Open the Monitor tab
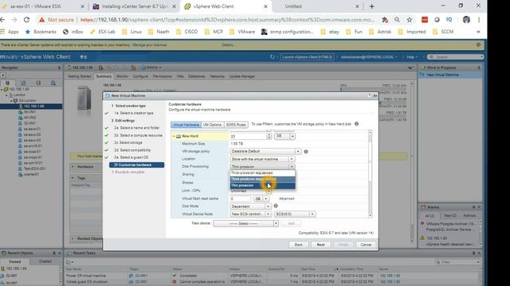This screenshot has width=510, height=286. 122,76
